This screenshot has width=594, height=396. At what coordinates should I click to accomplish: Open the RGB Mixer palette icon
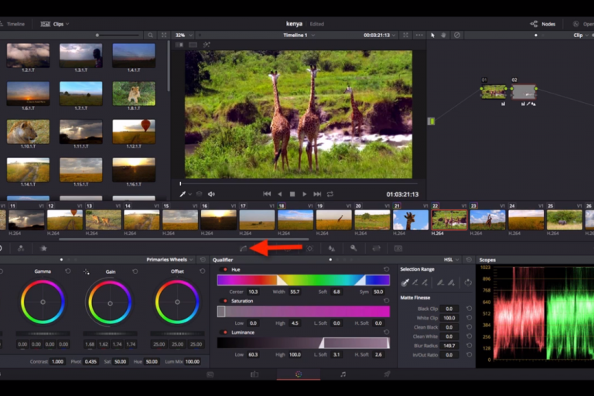[x=21, y=248]
